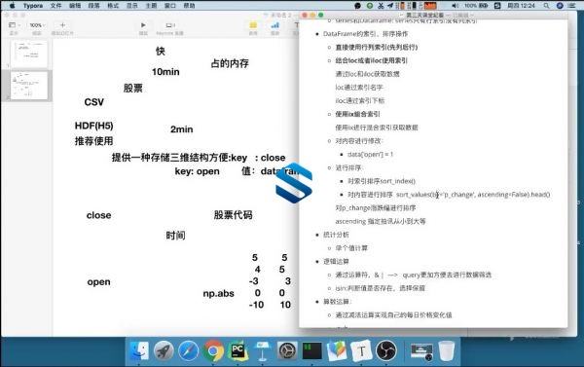Open the 格式 menu in the menu bar
The width and height of the screenshot is (584, 367).
pyautogui.click(x=113, y=5)
